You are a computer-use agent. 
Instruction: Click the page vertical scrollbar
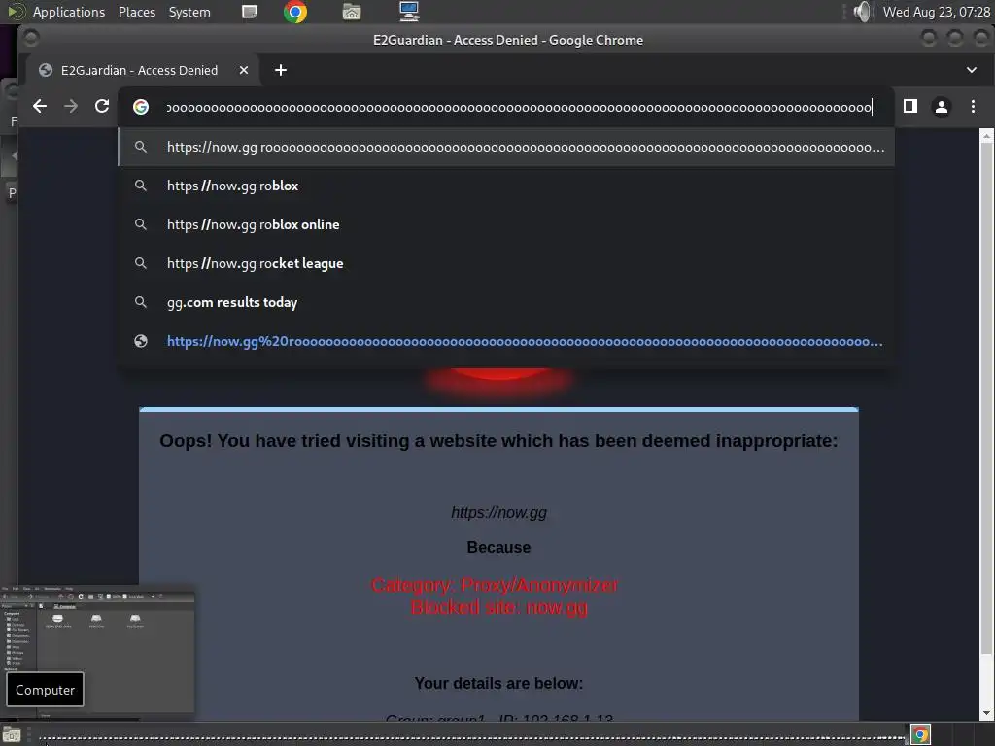tap(986, 398)
